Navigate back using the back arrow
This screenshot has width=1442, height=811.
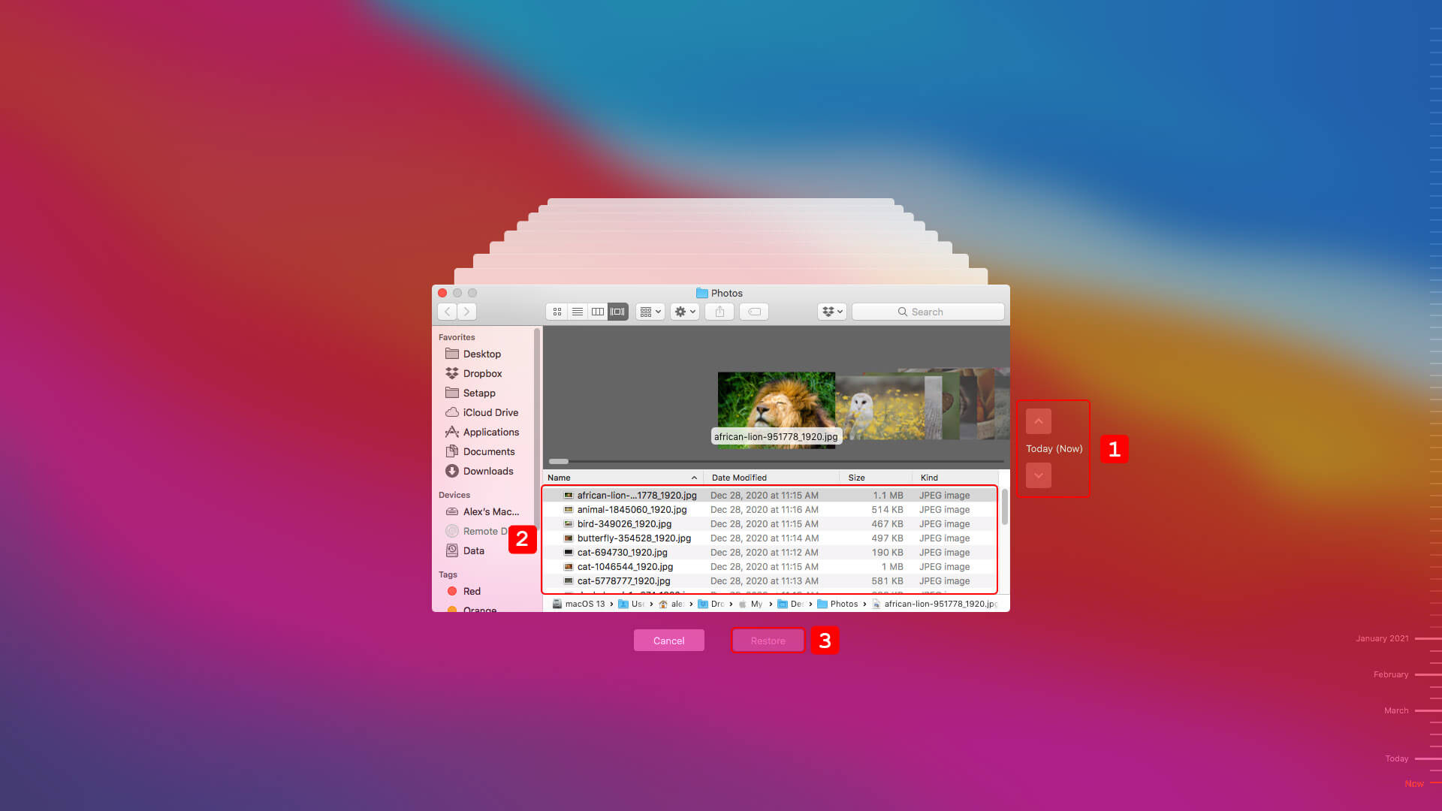pos(448,311)
